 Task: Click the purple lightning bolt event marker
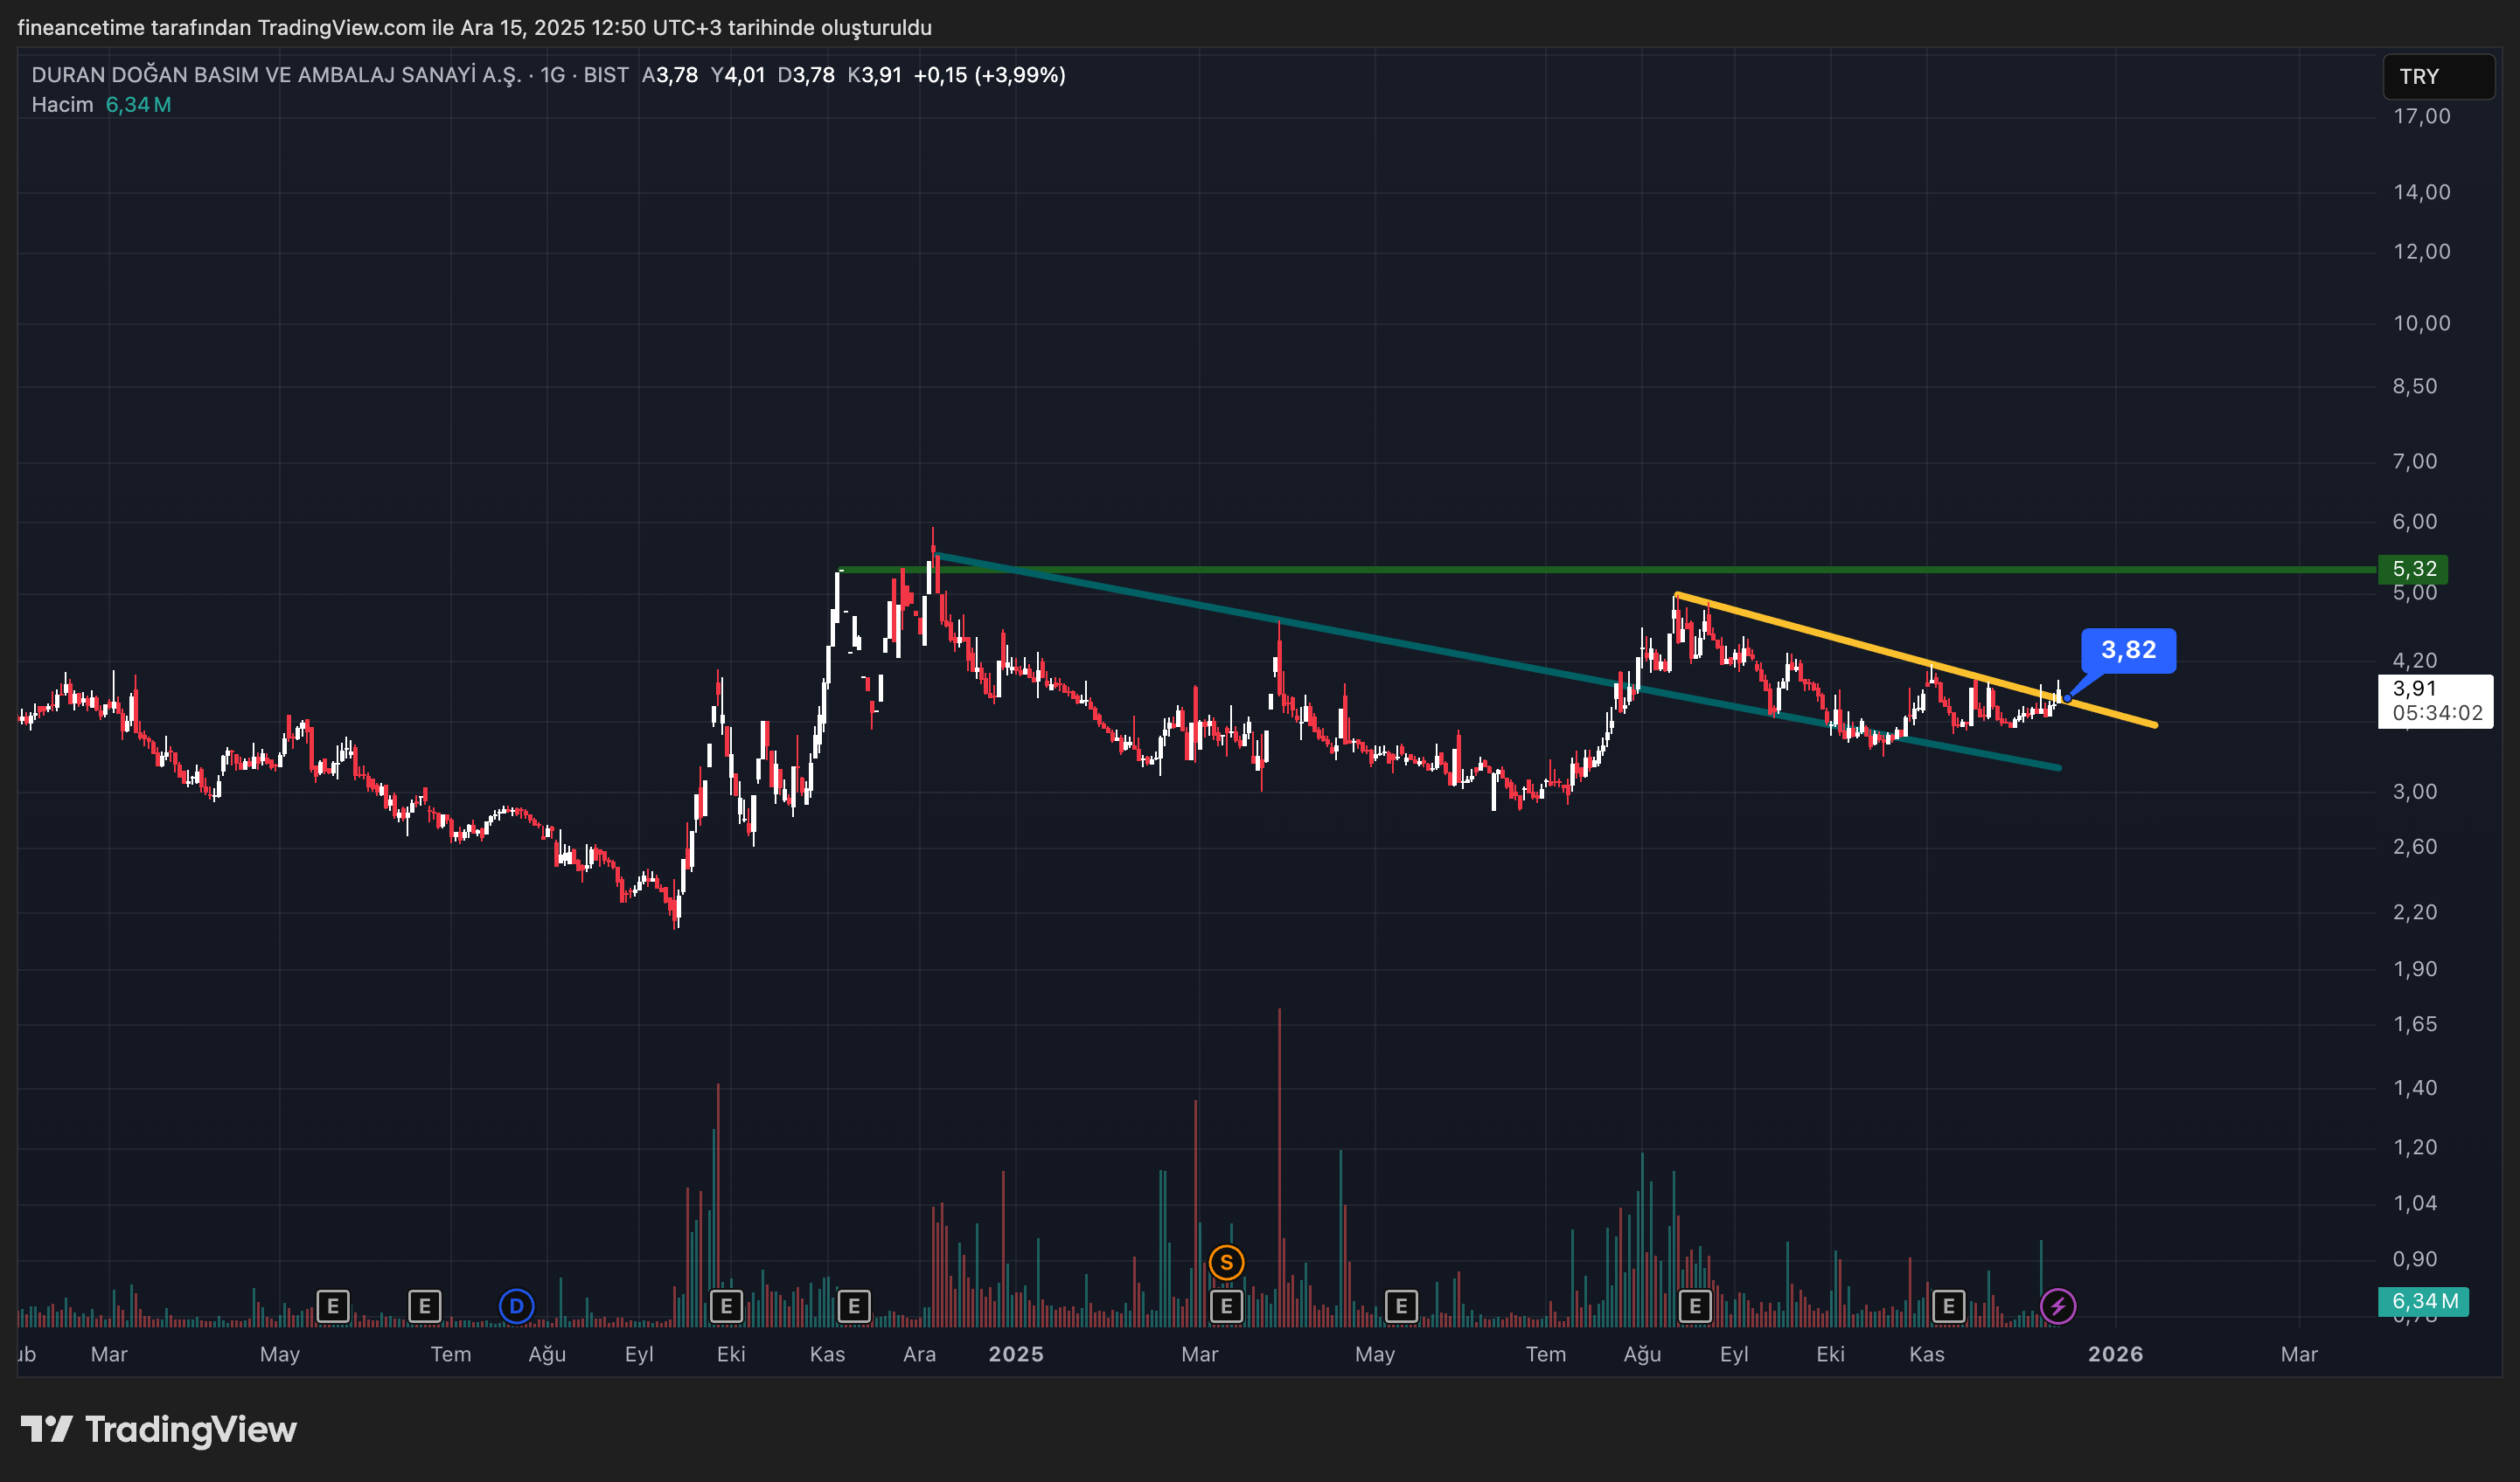(x=2057, y=1305)
